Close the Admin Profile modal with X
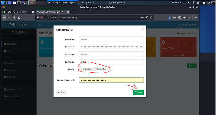 tap(143, 29)
